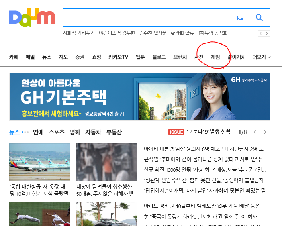Switch to the 스포츠 tab
The height and width of the screenshot is (226, 282).
click(57, 132)
